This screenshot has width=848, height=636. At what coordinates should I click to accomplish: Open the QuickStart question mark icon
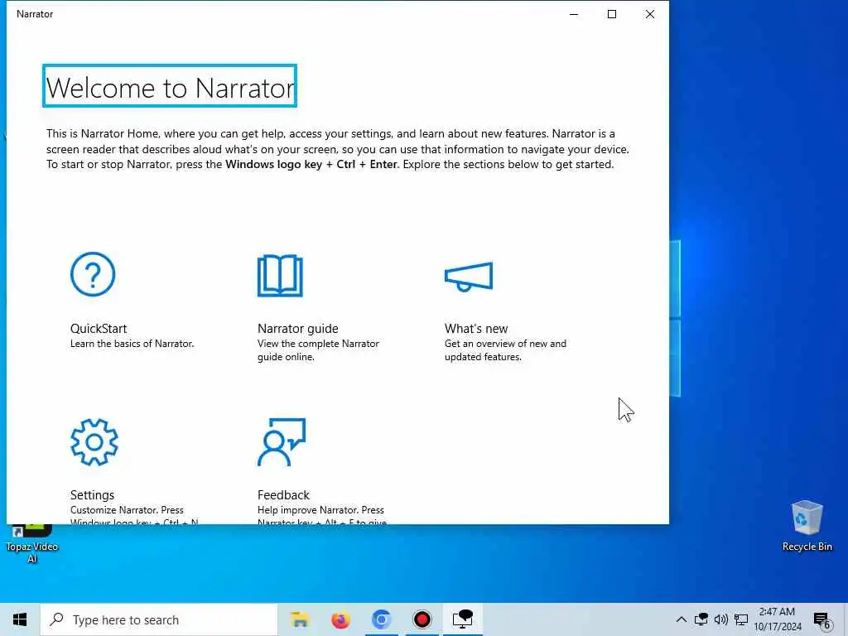tap(93, 274)
